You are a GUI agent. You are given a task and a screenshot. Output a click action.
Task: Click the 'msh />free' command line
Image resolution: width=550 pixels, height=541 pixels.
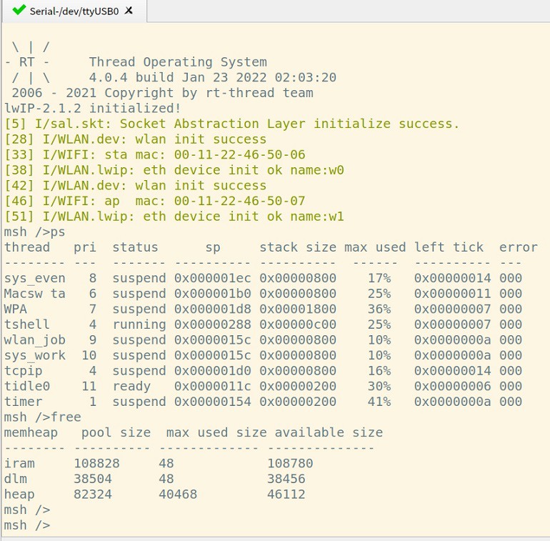click(x=43, y=417)
